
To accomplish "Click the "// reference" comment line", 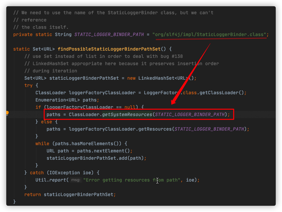I will coord(30,20).
